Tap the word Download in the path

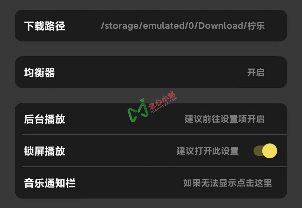coord(220,26)
